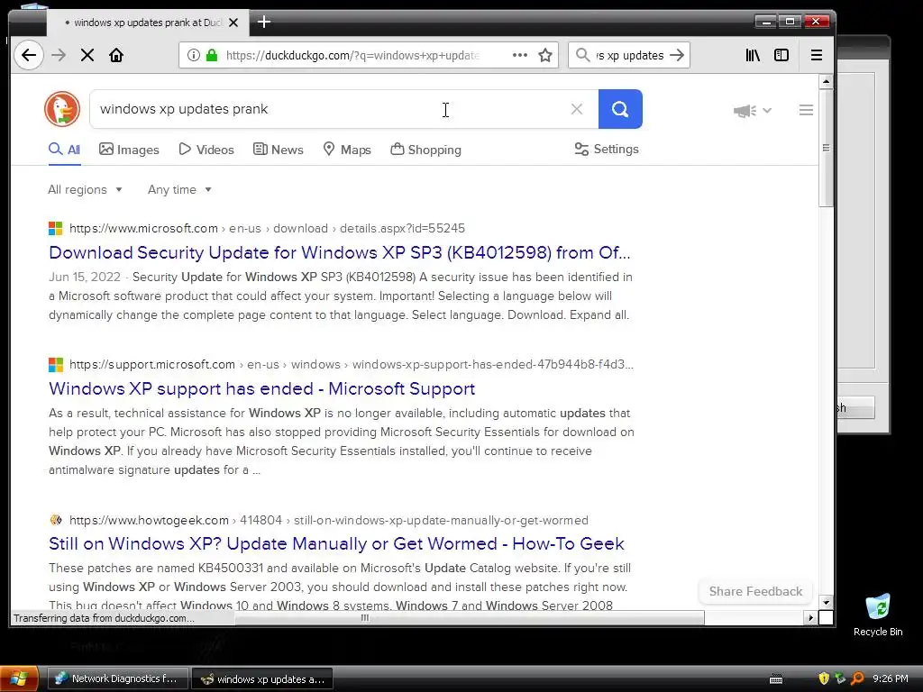The image size is (923, 692).
Task: Click the horizontal scrollbar right arrow
Action: pos(810,618)
